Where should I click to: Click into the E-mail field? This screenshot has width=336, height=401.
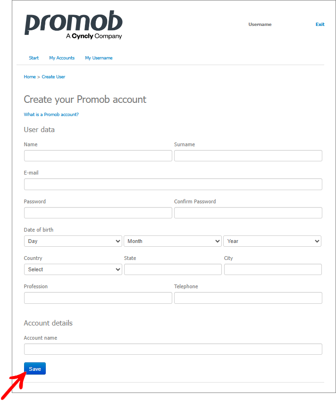click(173, 184)
